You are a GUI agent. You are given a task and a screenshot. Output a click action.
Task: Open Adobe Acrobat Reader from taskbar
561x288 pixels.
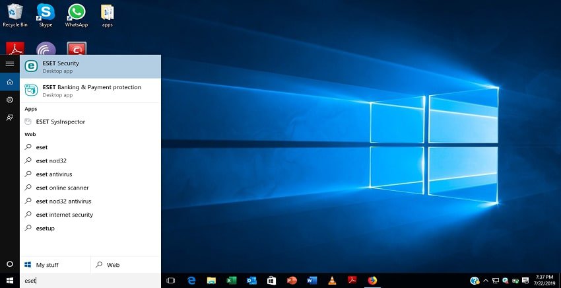click(352, 281)
